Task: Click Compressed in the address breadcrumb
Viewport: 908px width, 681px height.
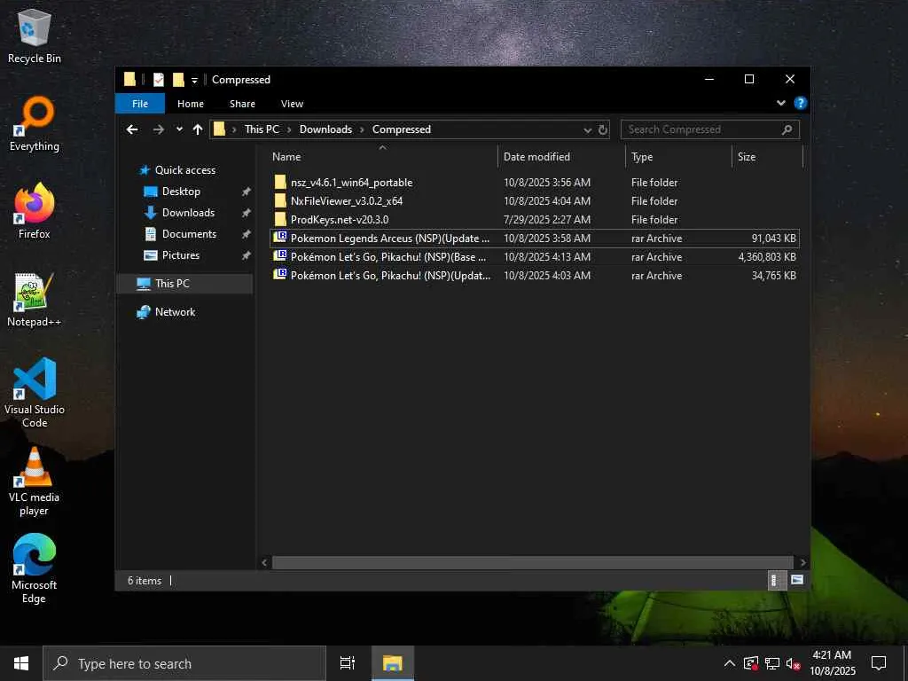Action: 402,129
